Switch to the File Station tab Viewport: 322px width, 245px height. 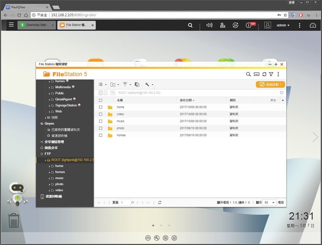point(77,25)
